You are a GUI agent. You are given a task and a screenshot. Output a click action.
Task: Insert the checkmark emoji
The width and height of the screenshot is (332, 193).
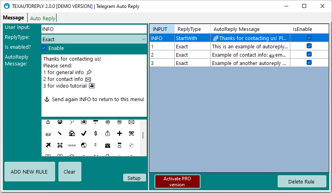[83, 134]
